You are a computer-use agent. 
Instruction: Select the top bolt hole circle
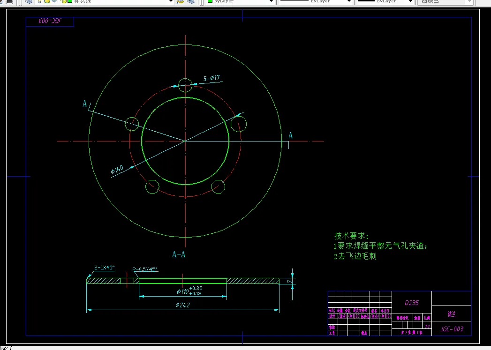(185, 85)
